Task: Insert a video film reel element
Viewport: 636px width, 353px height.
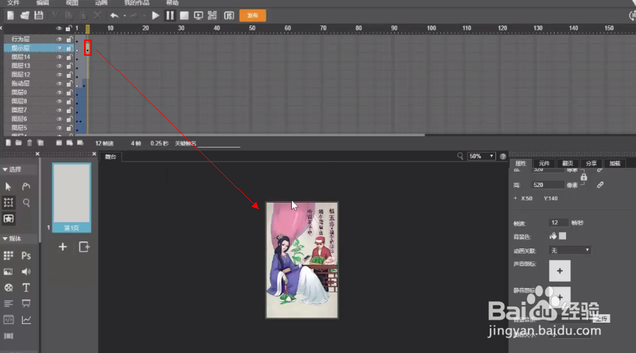Action: pyautogui.click(x=8, y=287)
